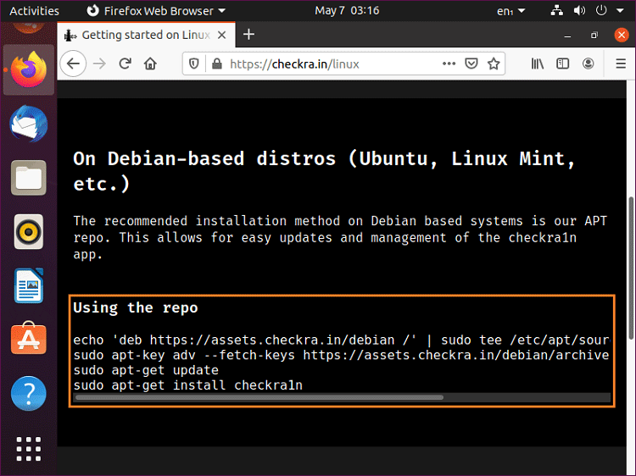Image resolution: width=636 pixels, height=476 pixels.
Task: Click the 'sudo apt-get update' line
Action: tap(146, 370)
